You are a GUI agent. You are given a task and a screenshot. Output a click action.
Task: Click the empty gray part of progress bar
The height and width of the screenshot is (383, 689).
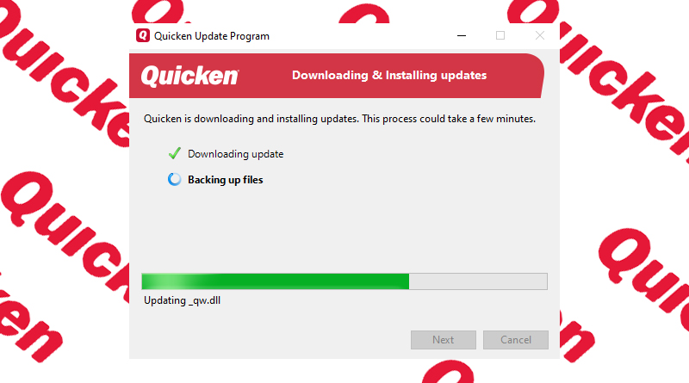[478, 281]
